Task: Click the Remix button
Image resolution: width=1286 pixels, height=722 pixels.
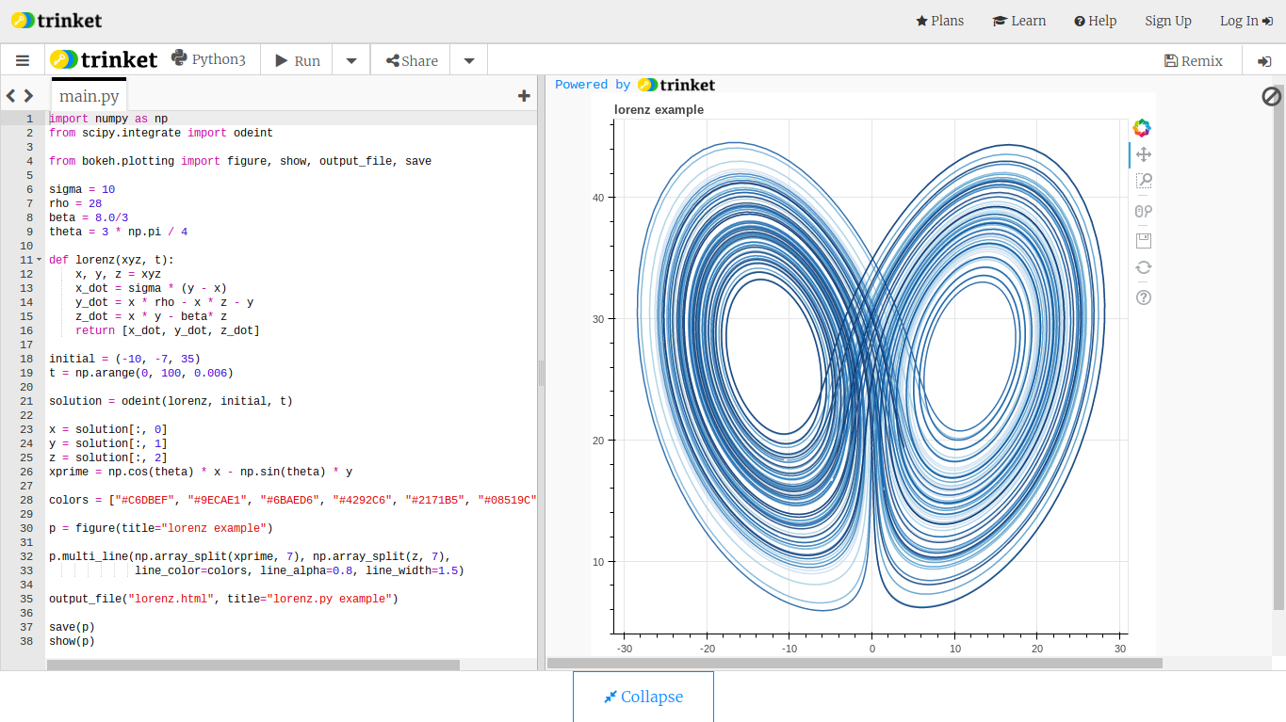Action: pos(1194,60)
